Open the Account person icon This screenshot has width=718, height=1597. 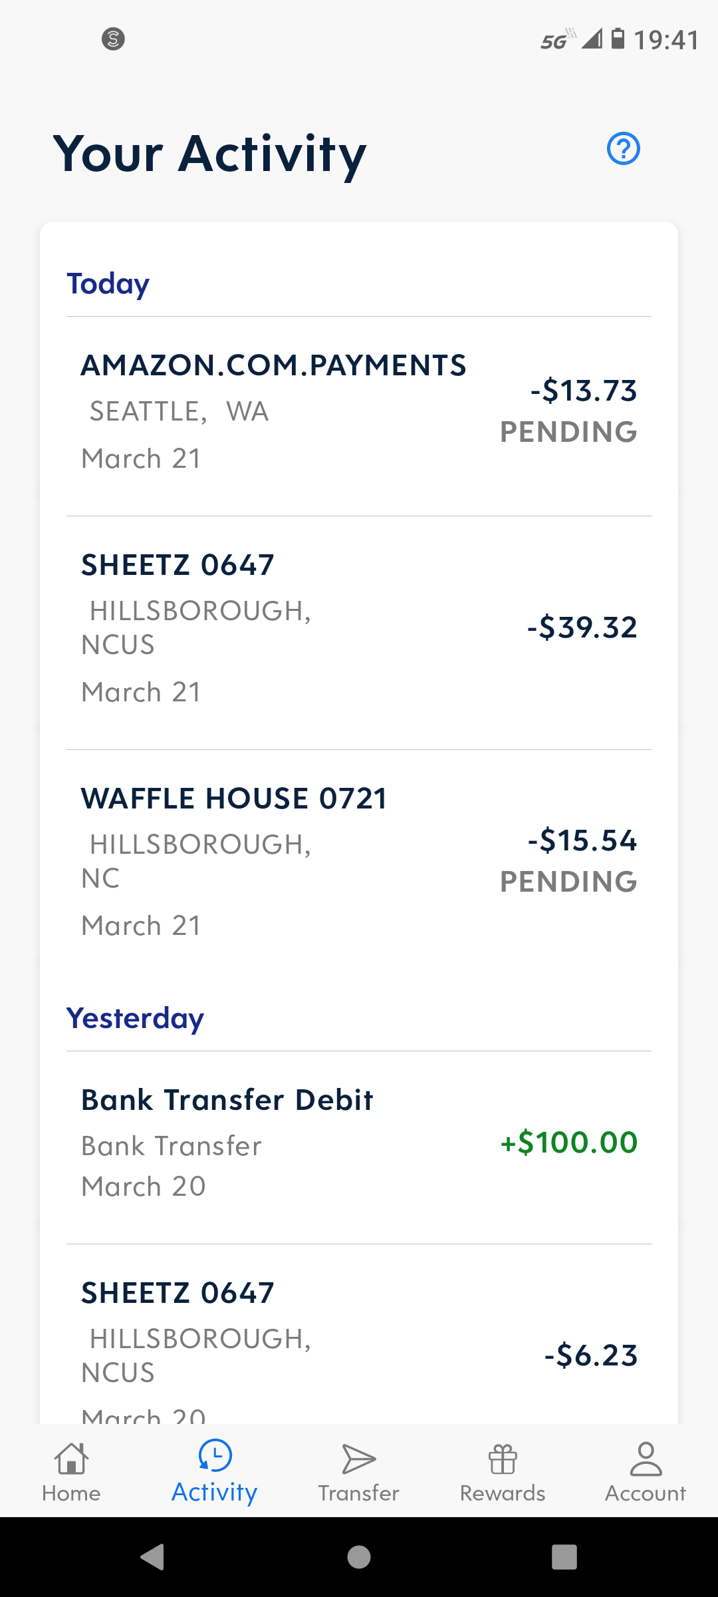point(646,1459)
